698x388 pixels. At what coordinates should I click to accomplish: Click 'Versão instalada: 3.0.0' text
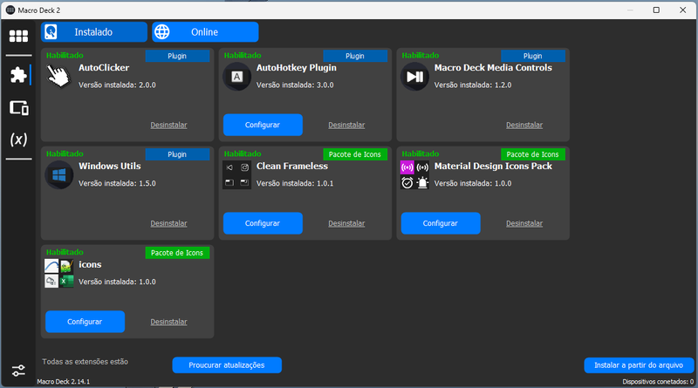(x=295, y=85)
